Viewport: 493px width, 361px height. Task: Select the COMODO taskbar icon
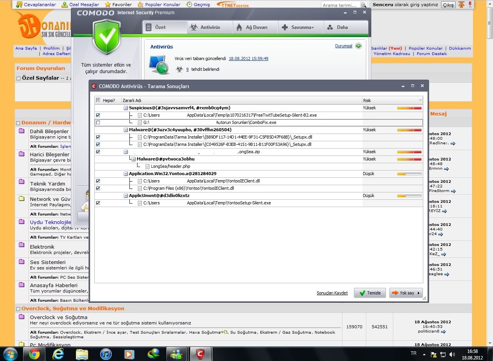point(201,354)
